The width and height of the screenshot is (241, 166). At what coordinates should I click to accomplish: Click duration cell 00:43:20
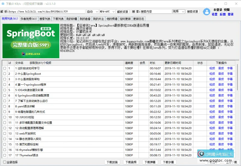[155, 95]
